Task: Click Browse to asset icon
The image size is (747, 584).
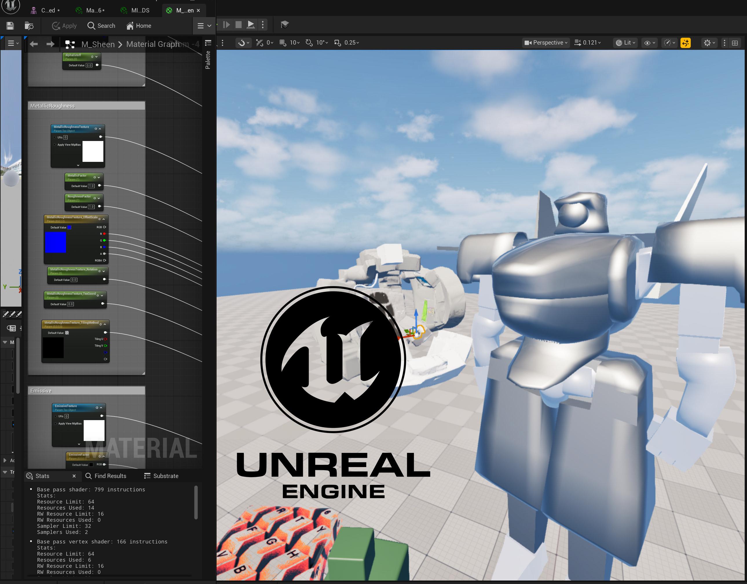Action: click(29, 26)
